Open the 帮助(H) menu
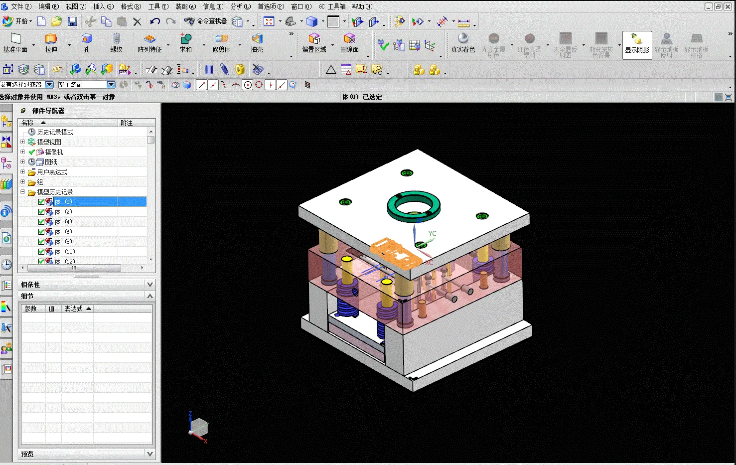This screenshot has height=465, width=736. tap(362, 6)
